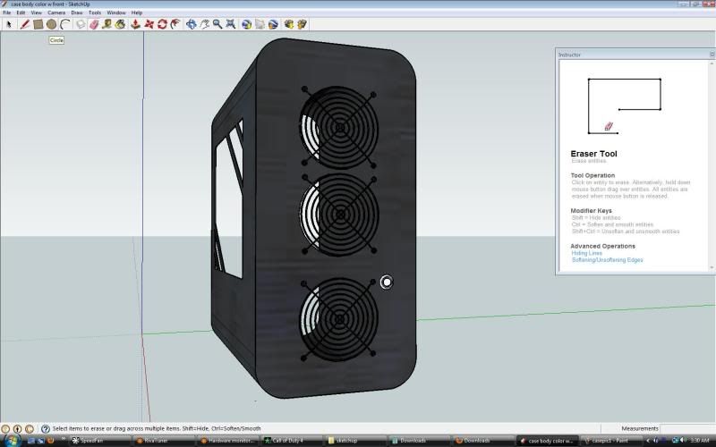Click the Make Component toolbar icon
716x447 pixels.
click(x=81, y=24)
